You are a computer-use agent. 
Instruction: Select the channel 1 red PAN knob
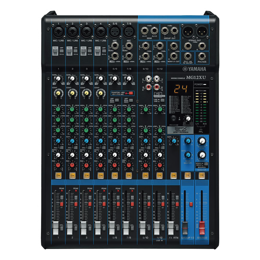(x=58, y=165)
